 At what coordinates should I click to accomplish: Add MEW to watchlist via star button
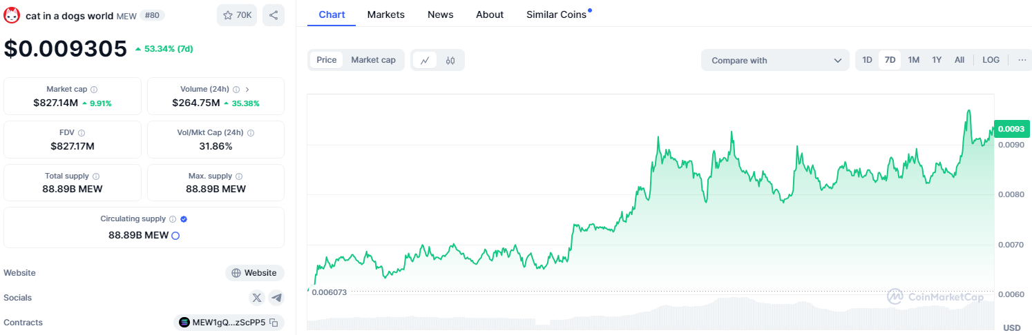point(237,15)
